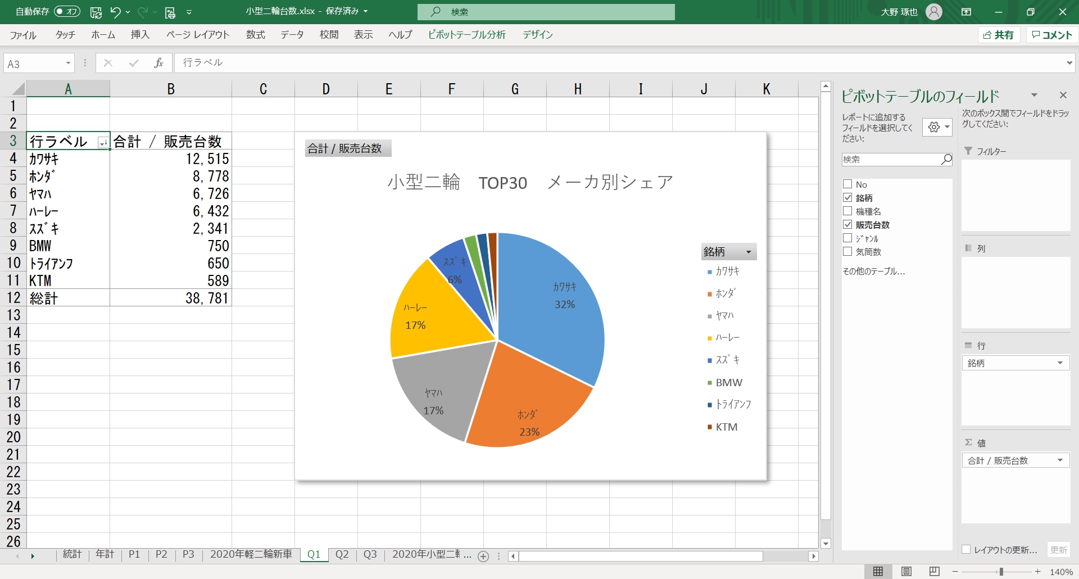Check the 気筒数 field checkbox

point(847,251)
